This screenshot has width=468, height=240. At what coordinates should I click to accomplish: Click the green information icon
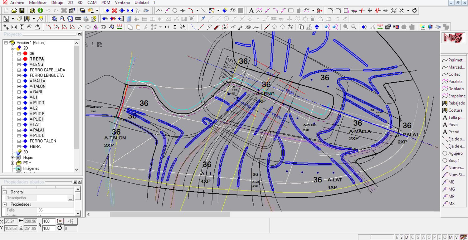coord(40,11)
